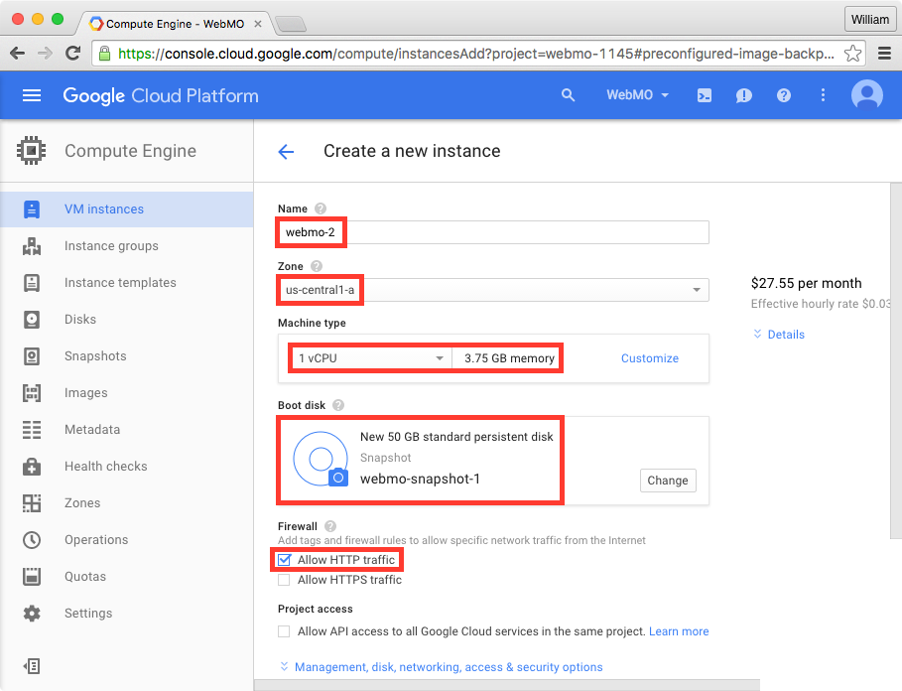Bookmark the page with the star icon

(852, 54)
